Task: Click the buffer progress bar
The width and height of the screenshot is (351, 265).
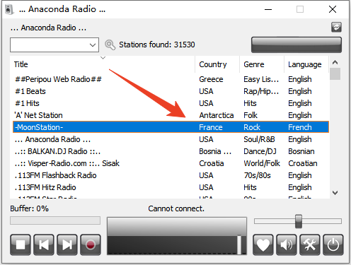Action: coord(55,220)
